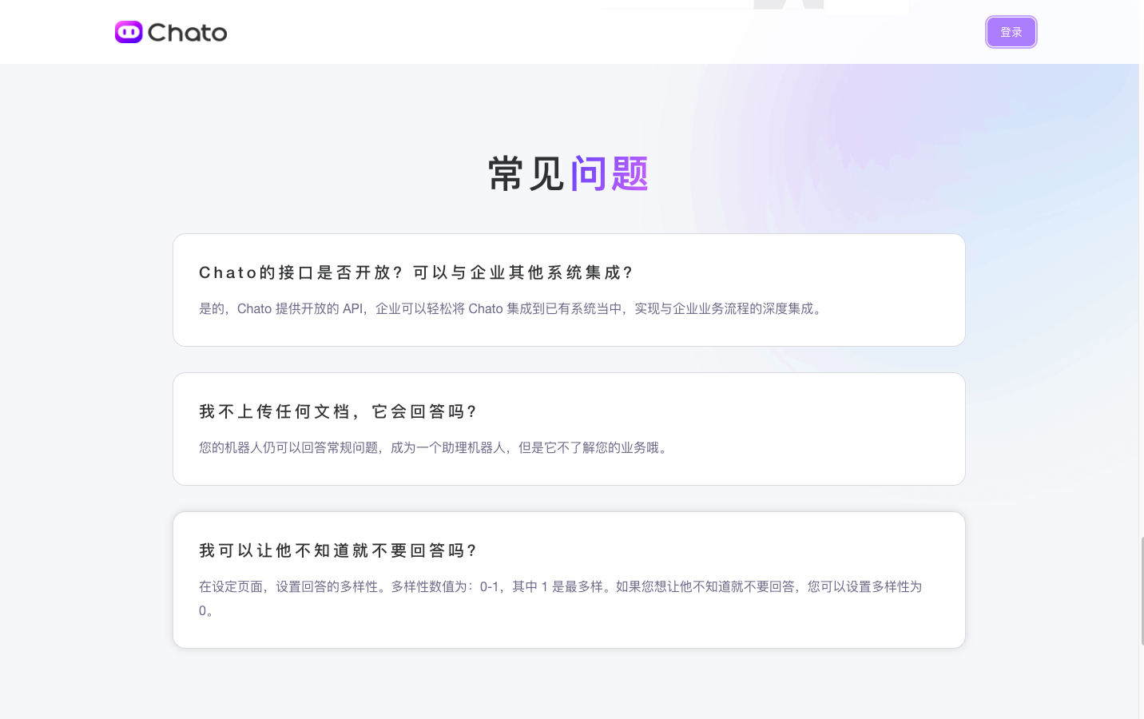Click the answer text about 助理机器人
Image resolution: width=1144 pixels, height=719 pixels.
pyautogui.click(x=435, y=447)
